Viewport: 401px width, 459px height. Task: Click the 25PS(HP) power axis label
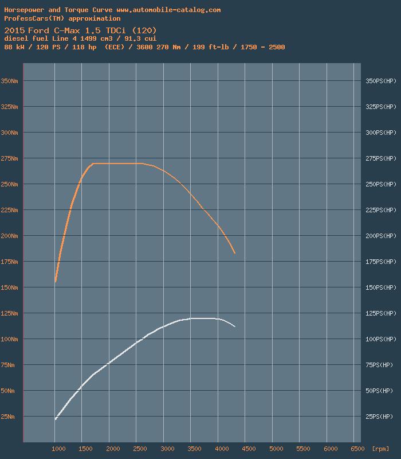(379, 417)
